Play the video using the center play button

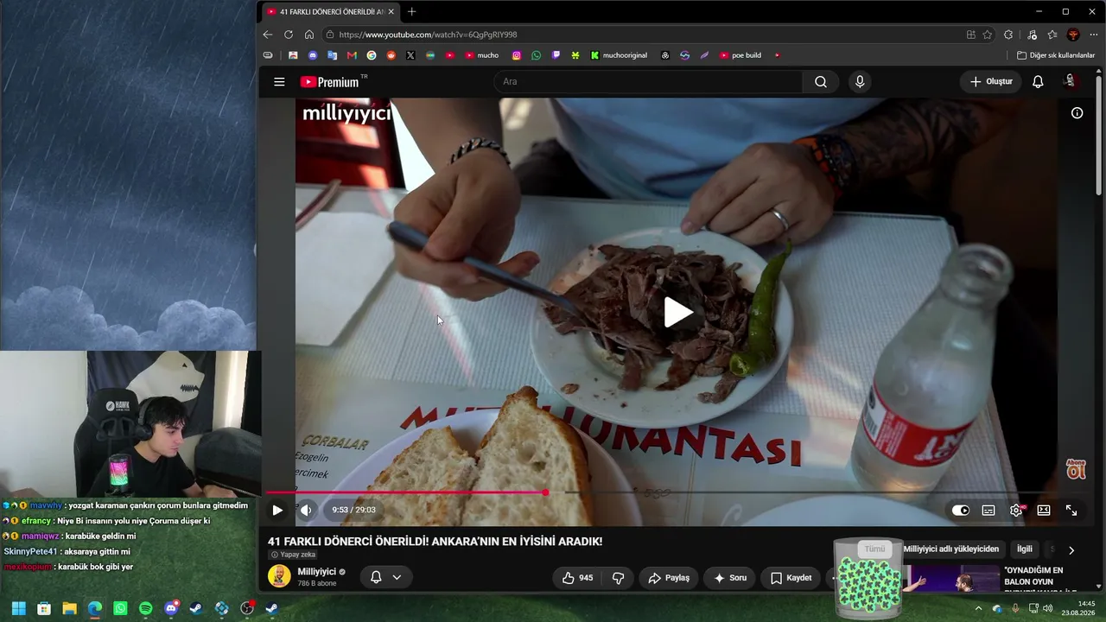click(x=678, y=313)
